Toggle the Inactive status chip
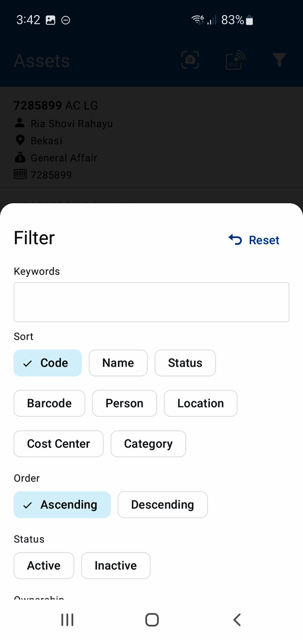This screenshot has width=303, height=640. click(x=116, y=566)
